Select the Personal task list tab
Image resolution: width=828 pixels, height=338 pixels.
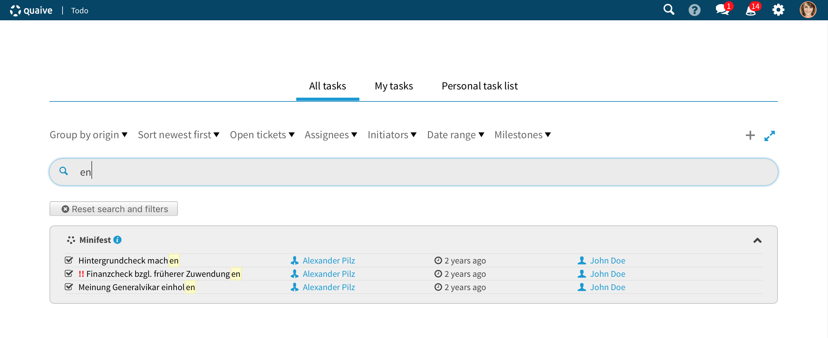pos(479,86)
